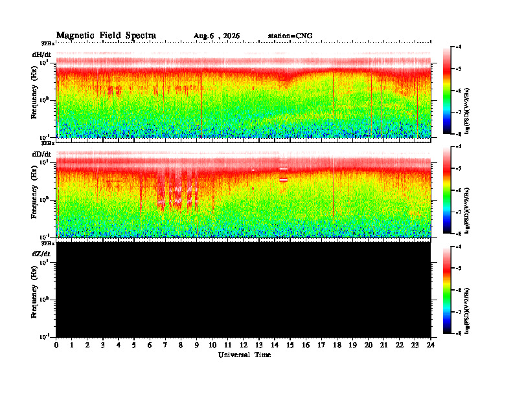Click hour tick label "6" on time axis
Viewport: 513px width, 396px height.
coord(150,345)
